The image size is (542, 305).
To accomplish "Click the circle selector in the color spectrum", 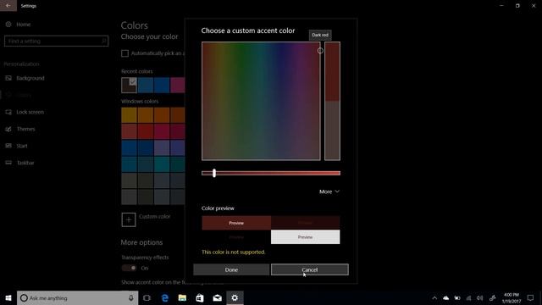I will [x=320, y=51].
